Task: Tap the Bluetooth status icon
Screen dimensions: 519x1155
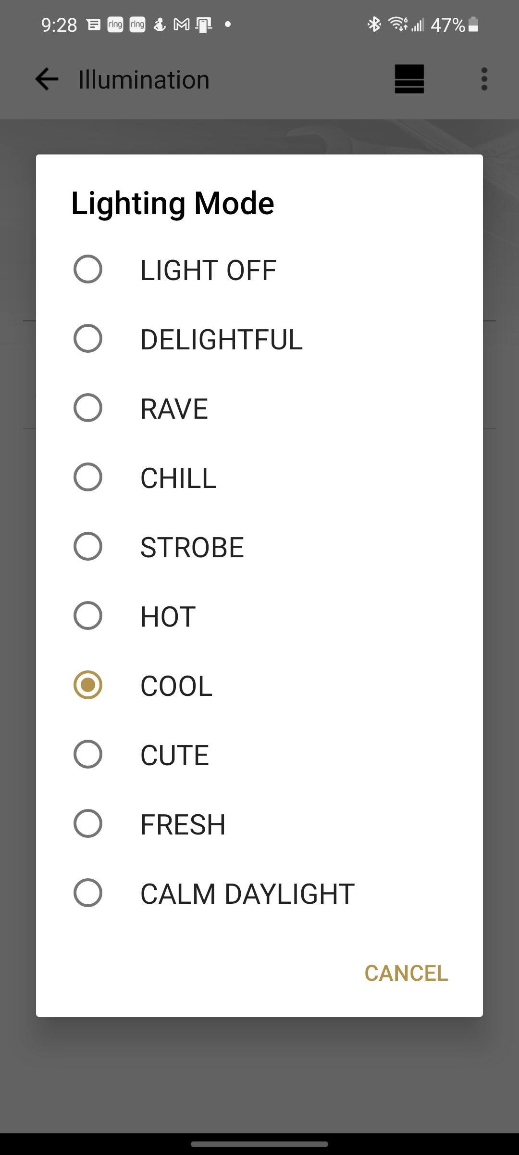Action: [x=374, y=24]
